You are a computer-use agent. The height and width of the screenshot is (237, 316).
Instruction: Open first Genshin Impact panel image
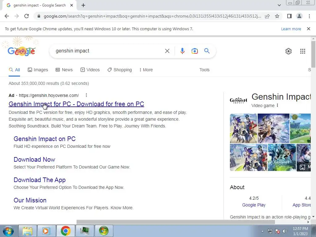pos(243,128)
